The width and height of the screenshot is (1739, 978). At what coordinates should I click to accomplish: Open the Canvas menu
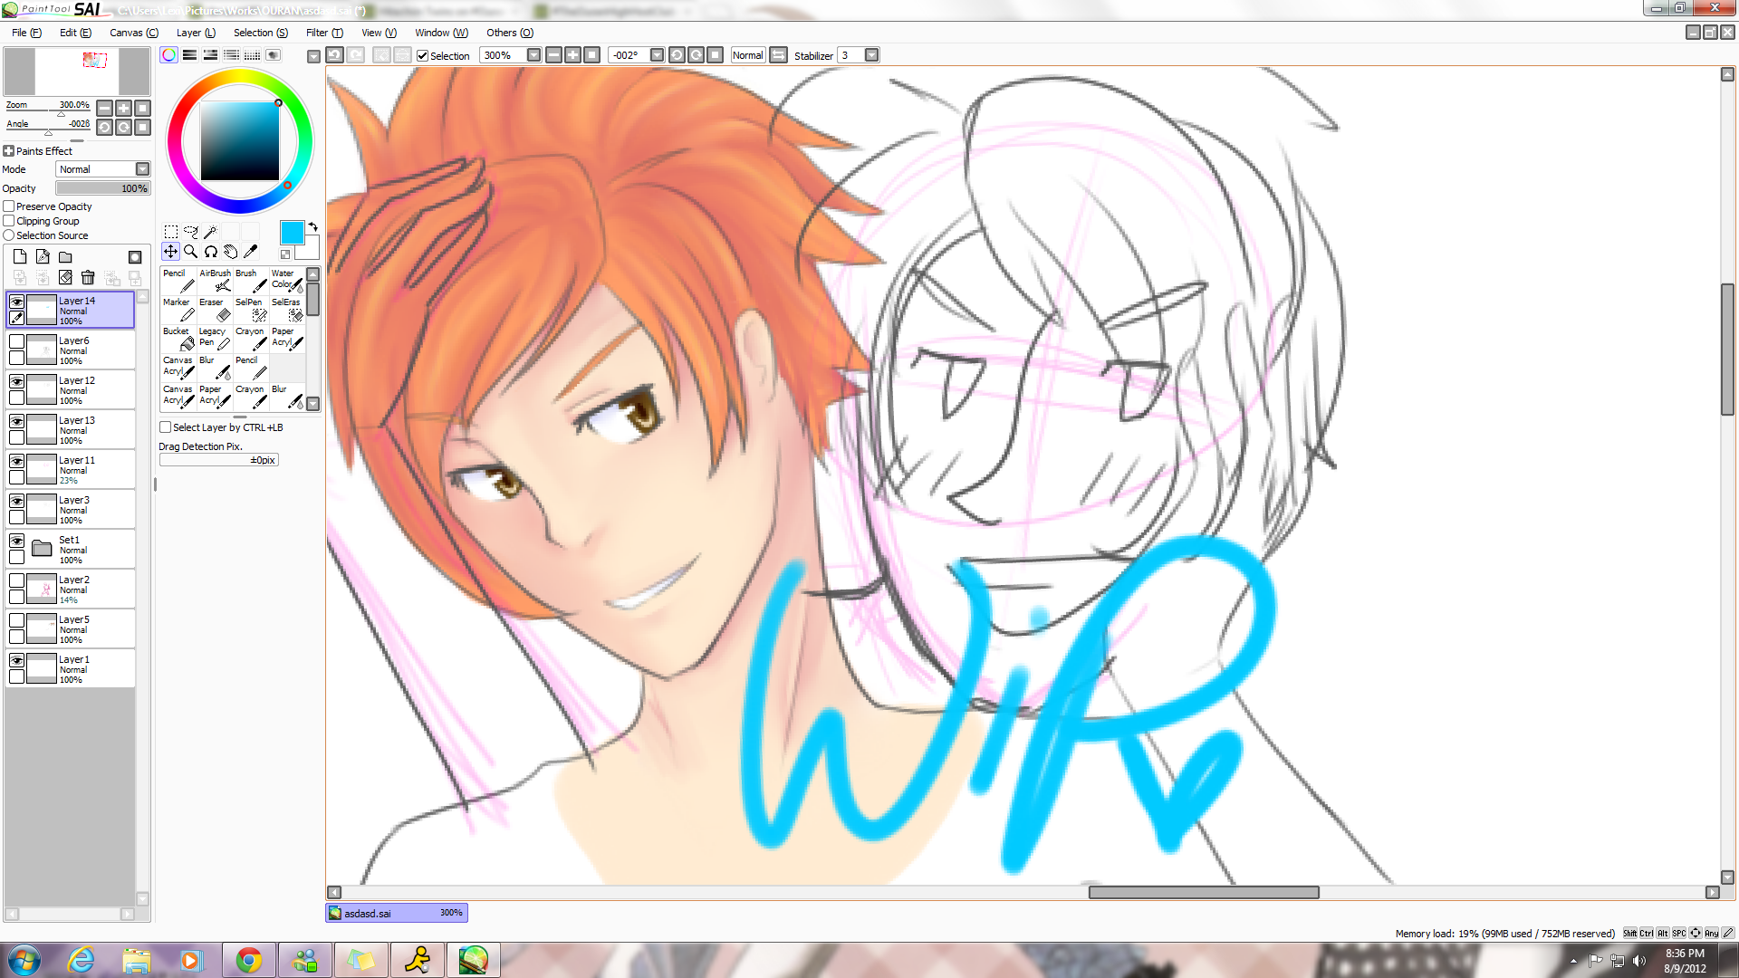click(x=133, y=33)
